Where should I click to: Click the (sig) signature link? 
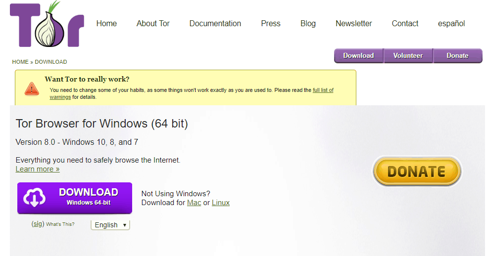(38, 224)
